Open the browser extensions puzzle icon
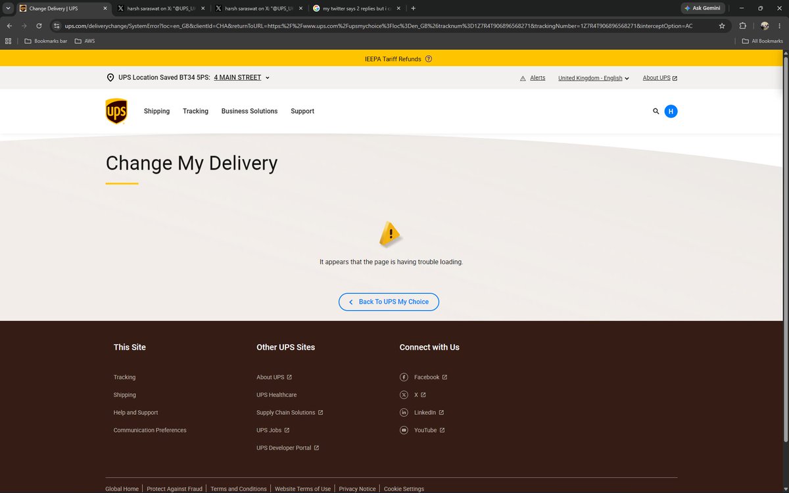Image resolution: width=789 pixels, height=493 pixels. point(742,26)
